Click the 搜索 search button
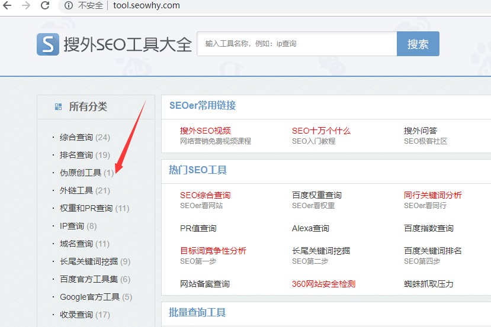This screenshot has height=327, width=491. [418, 44]
